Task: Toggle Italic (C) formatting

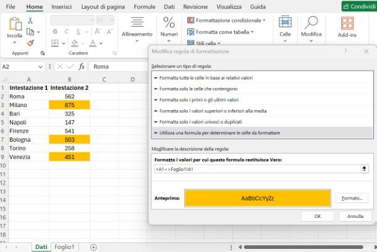Action: coord(67,32)
